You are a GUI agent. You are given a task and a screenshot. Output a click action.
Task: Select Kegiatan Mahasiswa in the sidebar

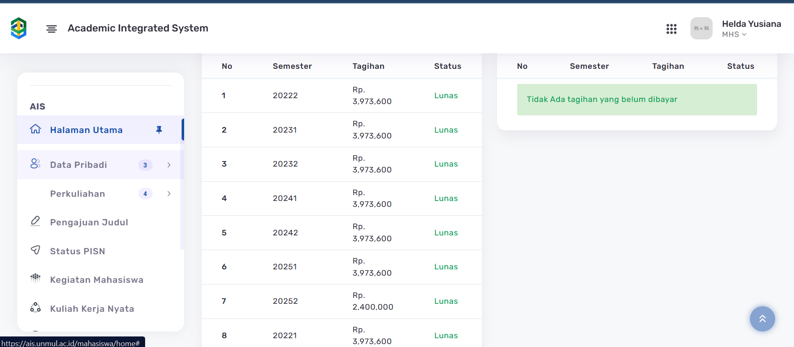(96, 280)
